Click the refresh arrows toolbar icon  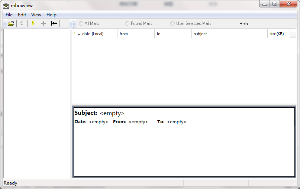tap(22, 23)
